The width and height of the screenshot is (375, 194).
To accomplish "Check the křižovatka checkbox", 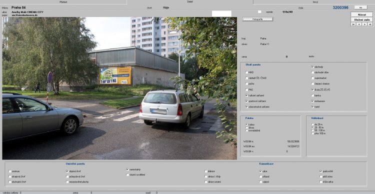I will (x=321, y=182).
